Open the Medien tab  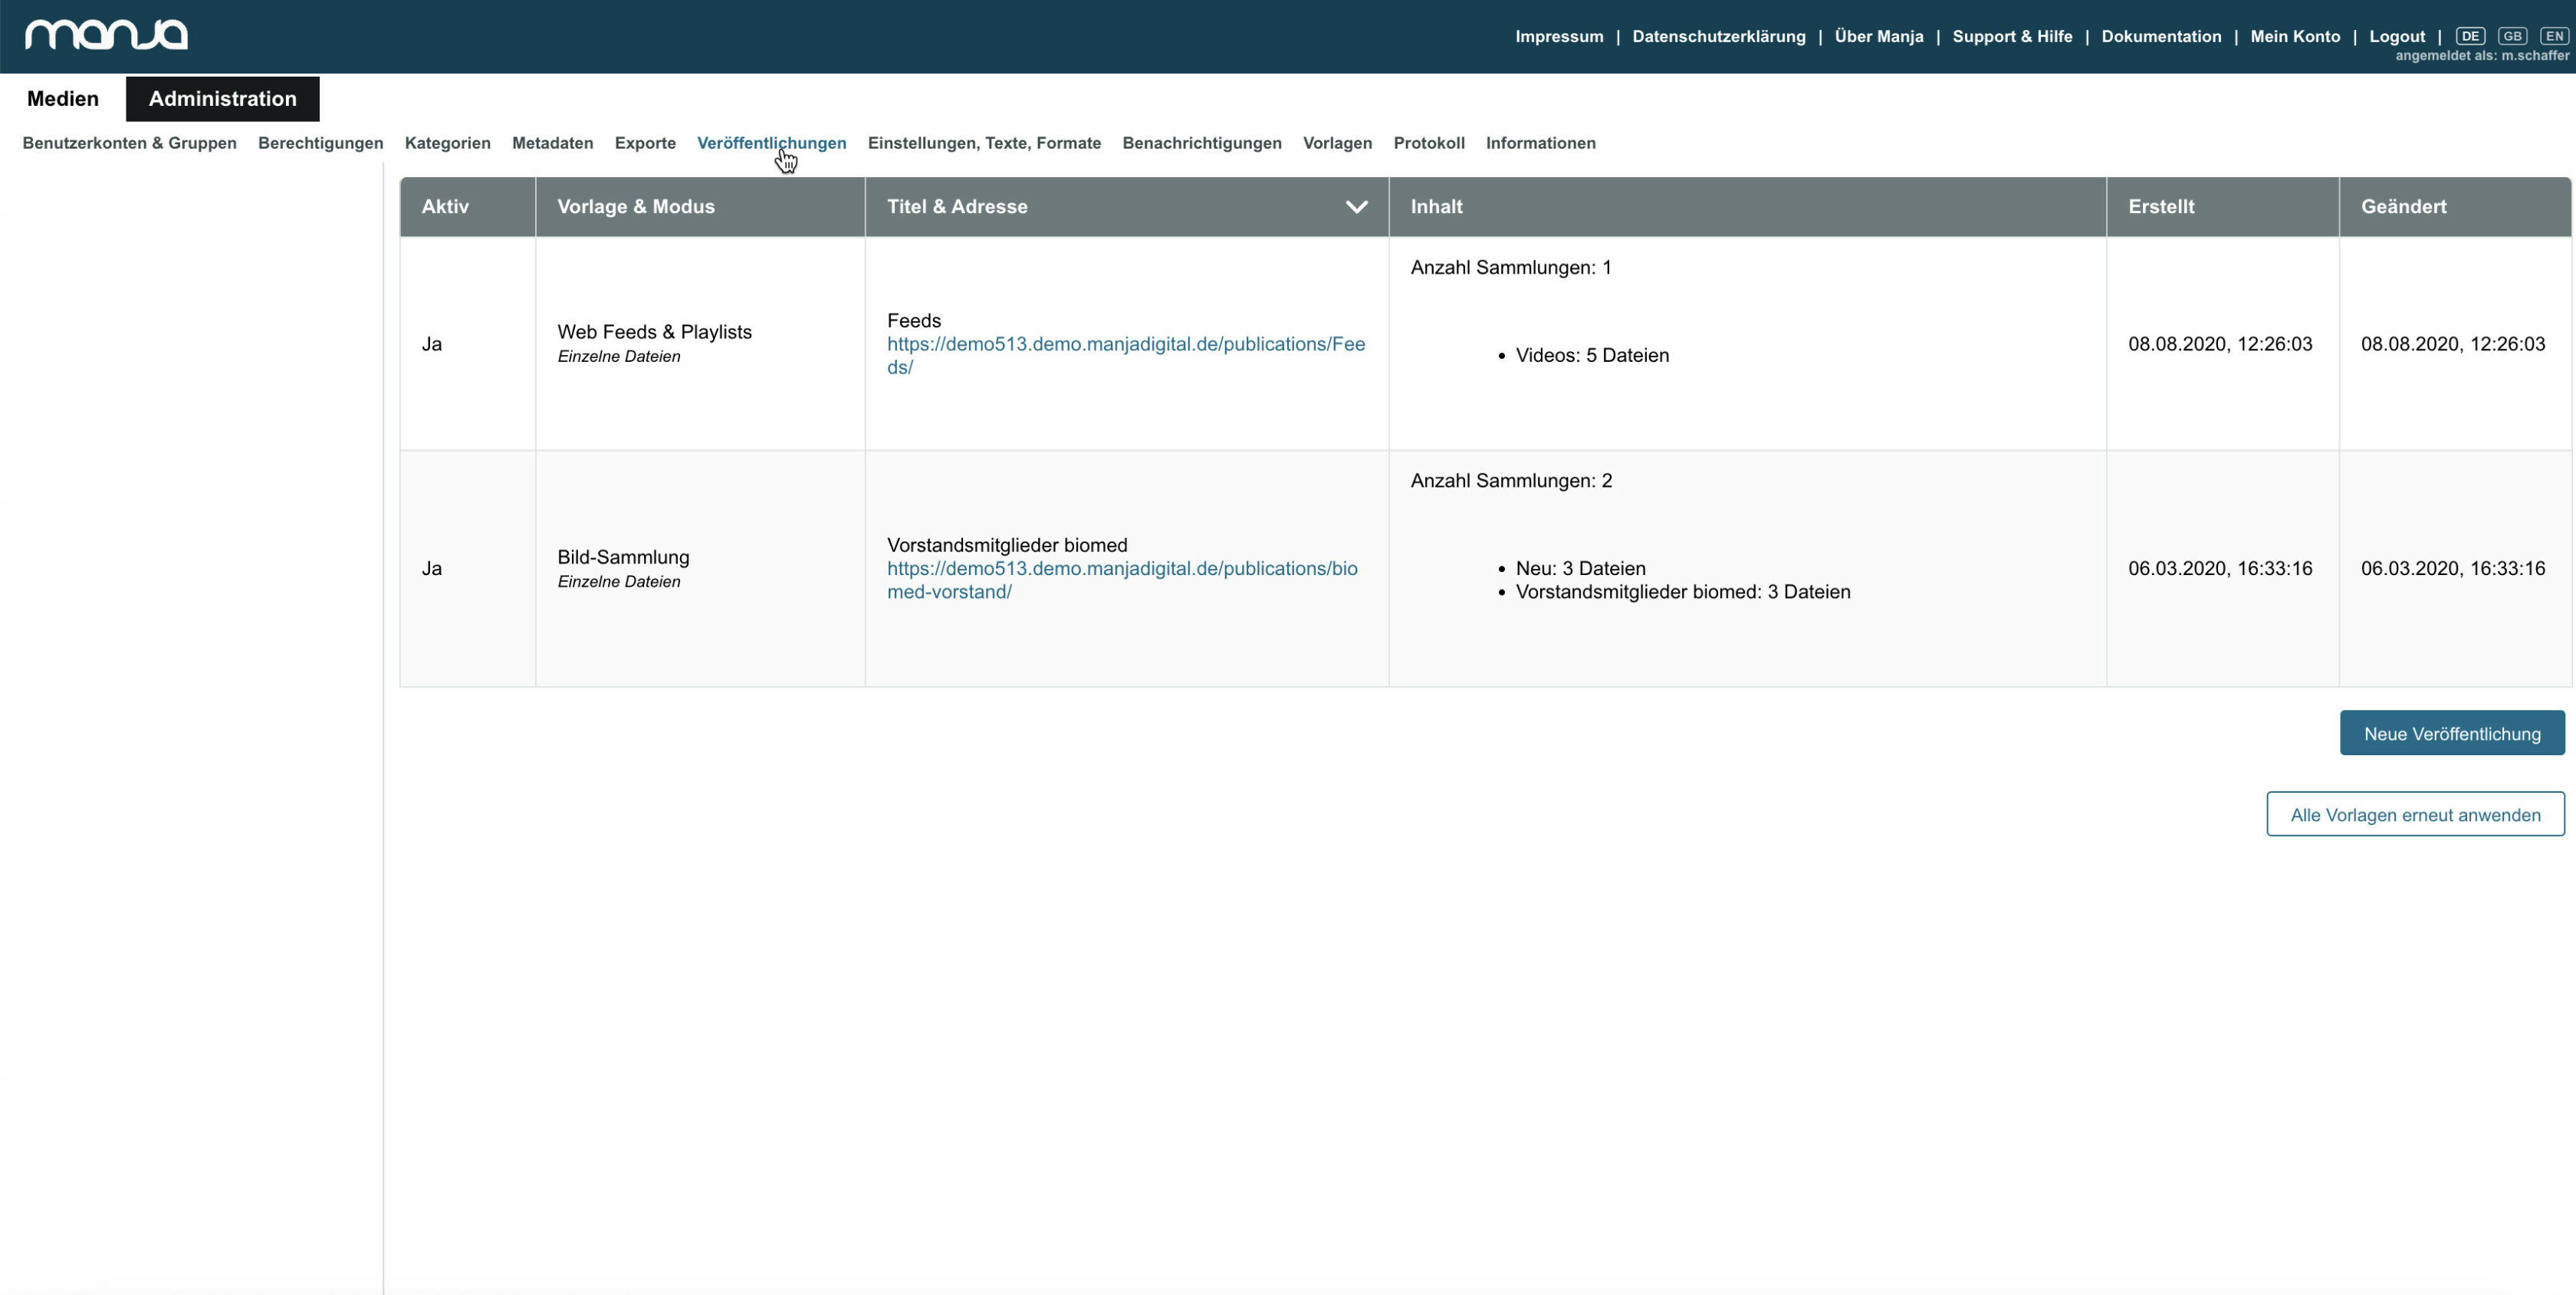pyautogui.click(x=63, y=99)
